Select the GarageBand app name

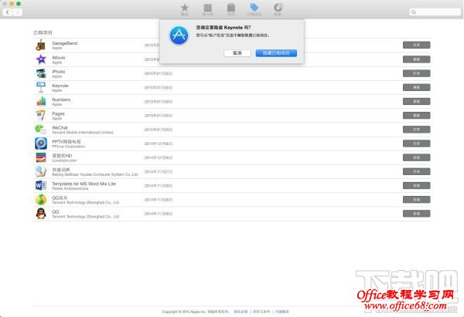pos(64,43)
